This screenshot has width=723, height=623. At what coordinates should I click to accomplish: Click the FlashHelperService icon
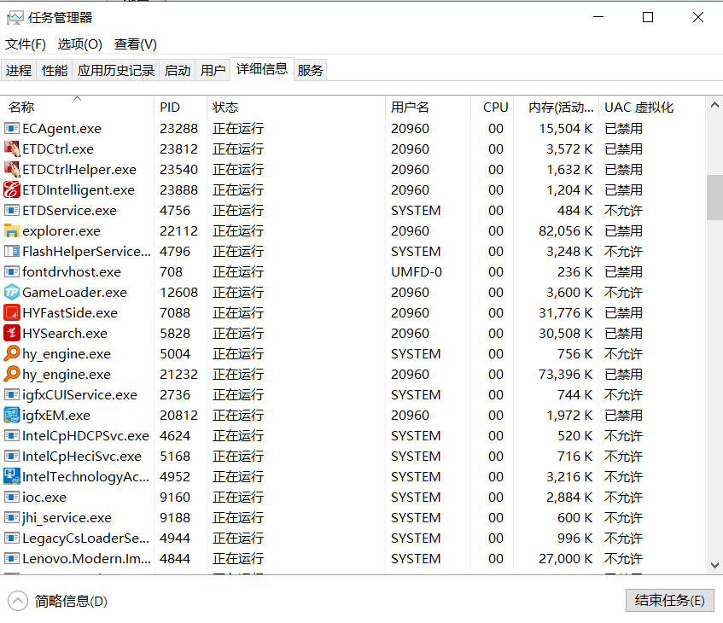(12, 251)
